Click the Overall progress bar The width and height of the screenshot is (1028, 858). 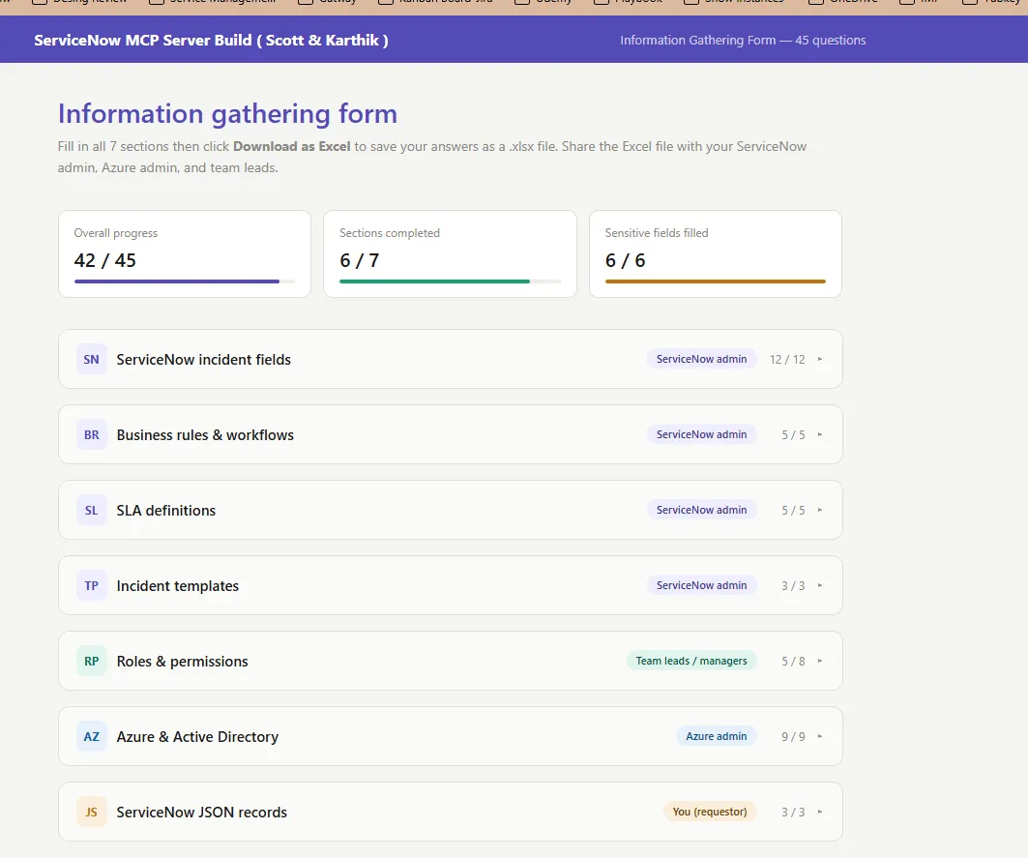184,281
